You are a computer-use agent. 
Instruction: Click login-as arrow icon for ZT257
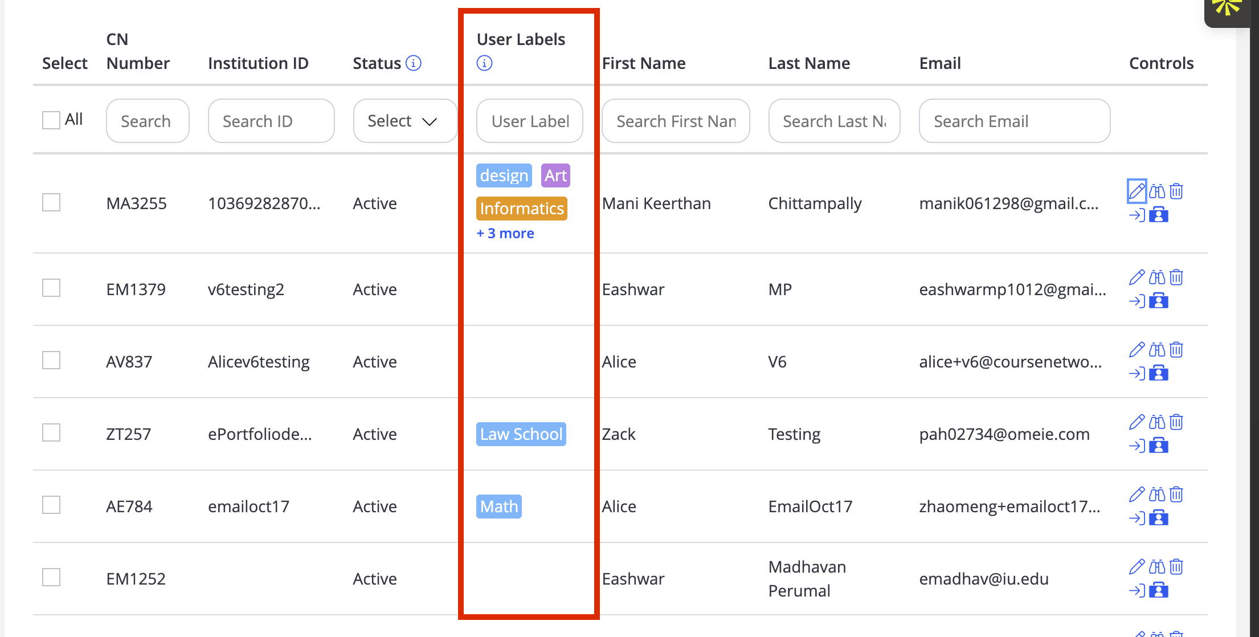(1137, 446)
